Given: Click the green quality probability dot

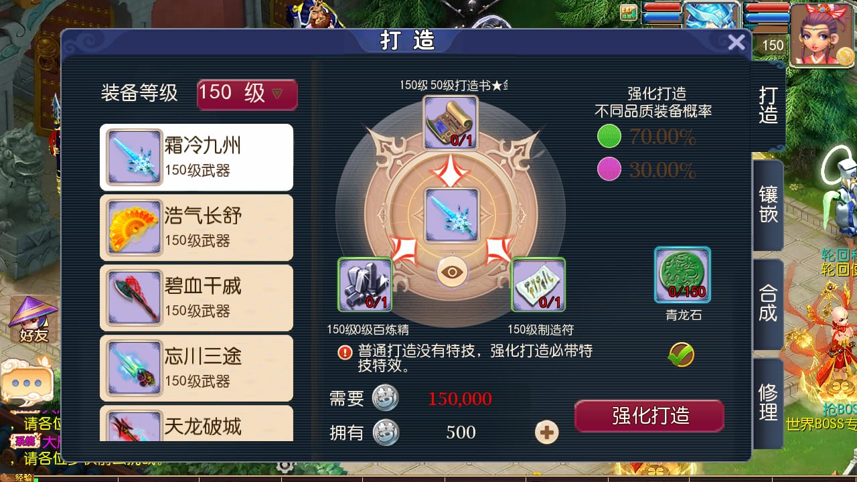Looking at the screenshot, I should pyautogui.click(x=609, y=137).
